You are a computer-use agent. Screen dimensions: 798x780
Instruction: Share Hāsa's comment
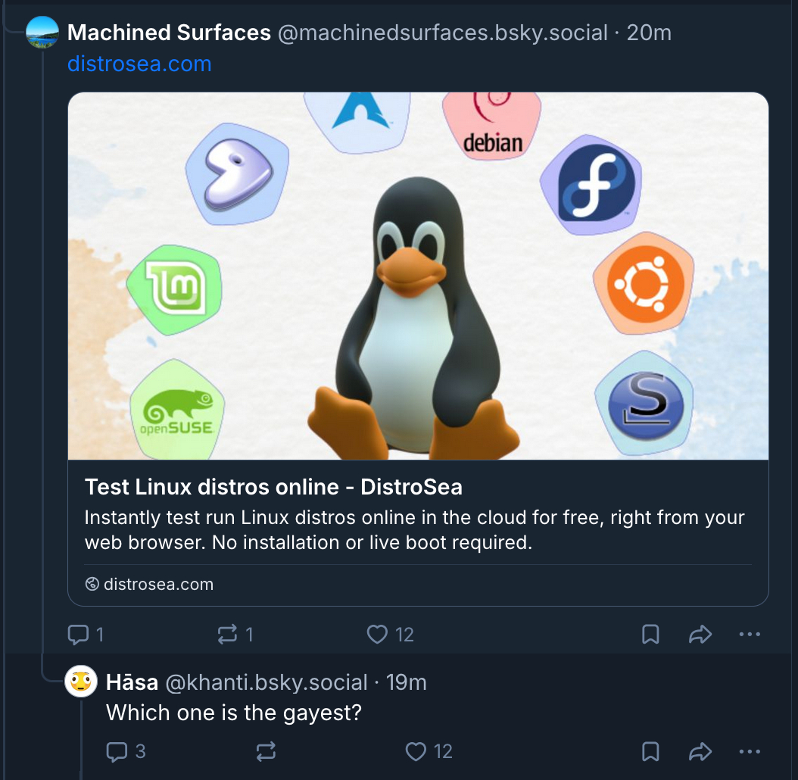(700, 751)
